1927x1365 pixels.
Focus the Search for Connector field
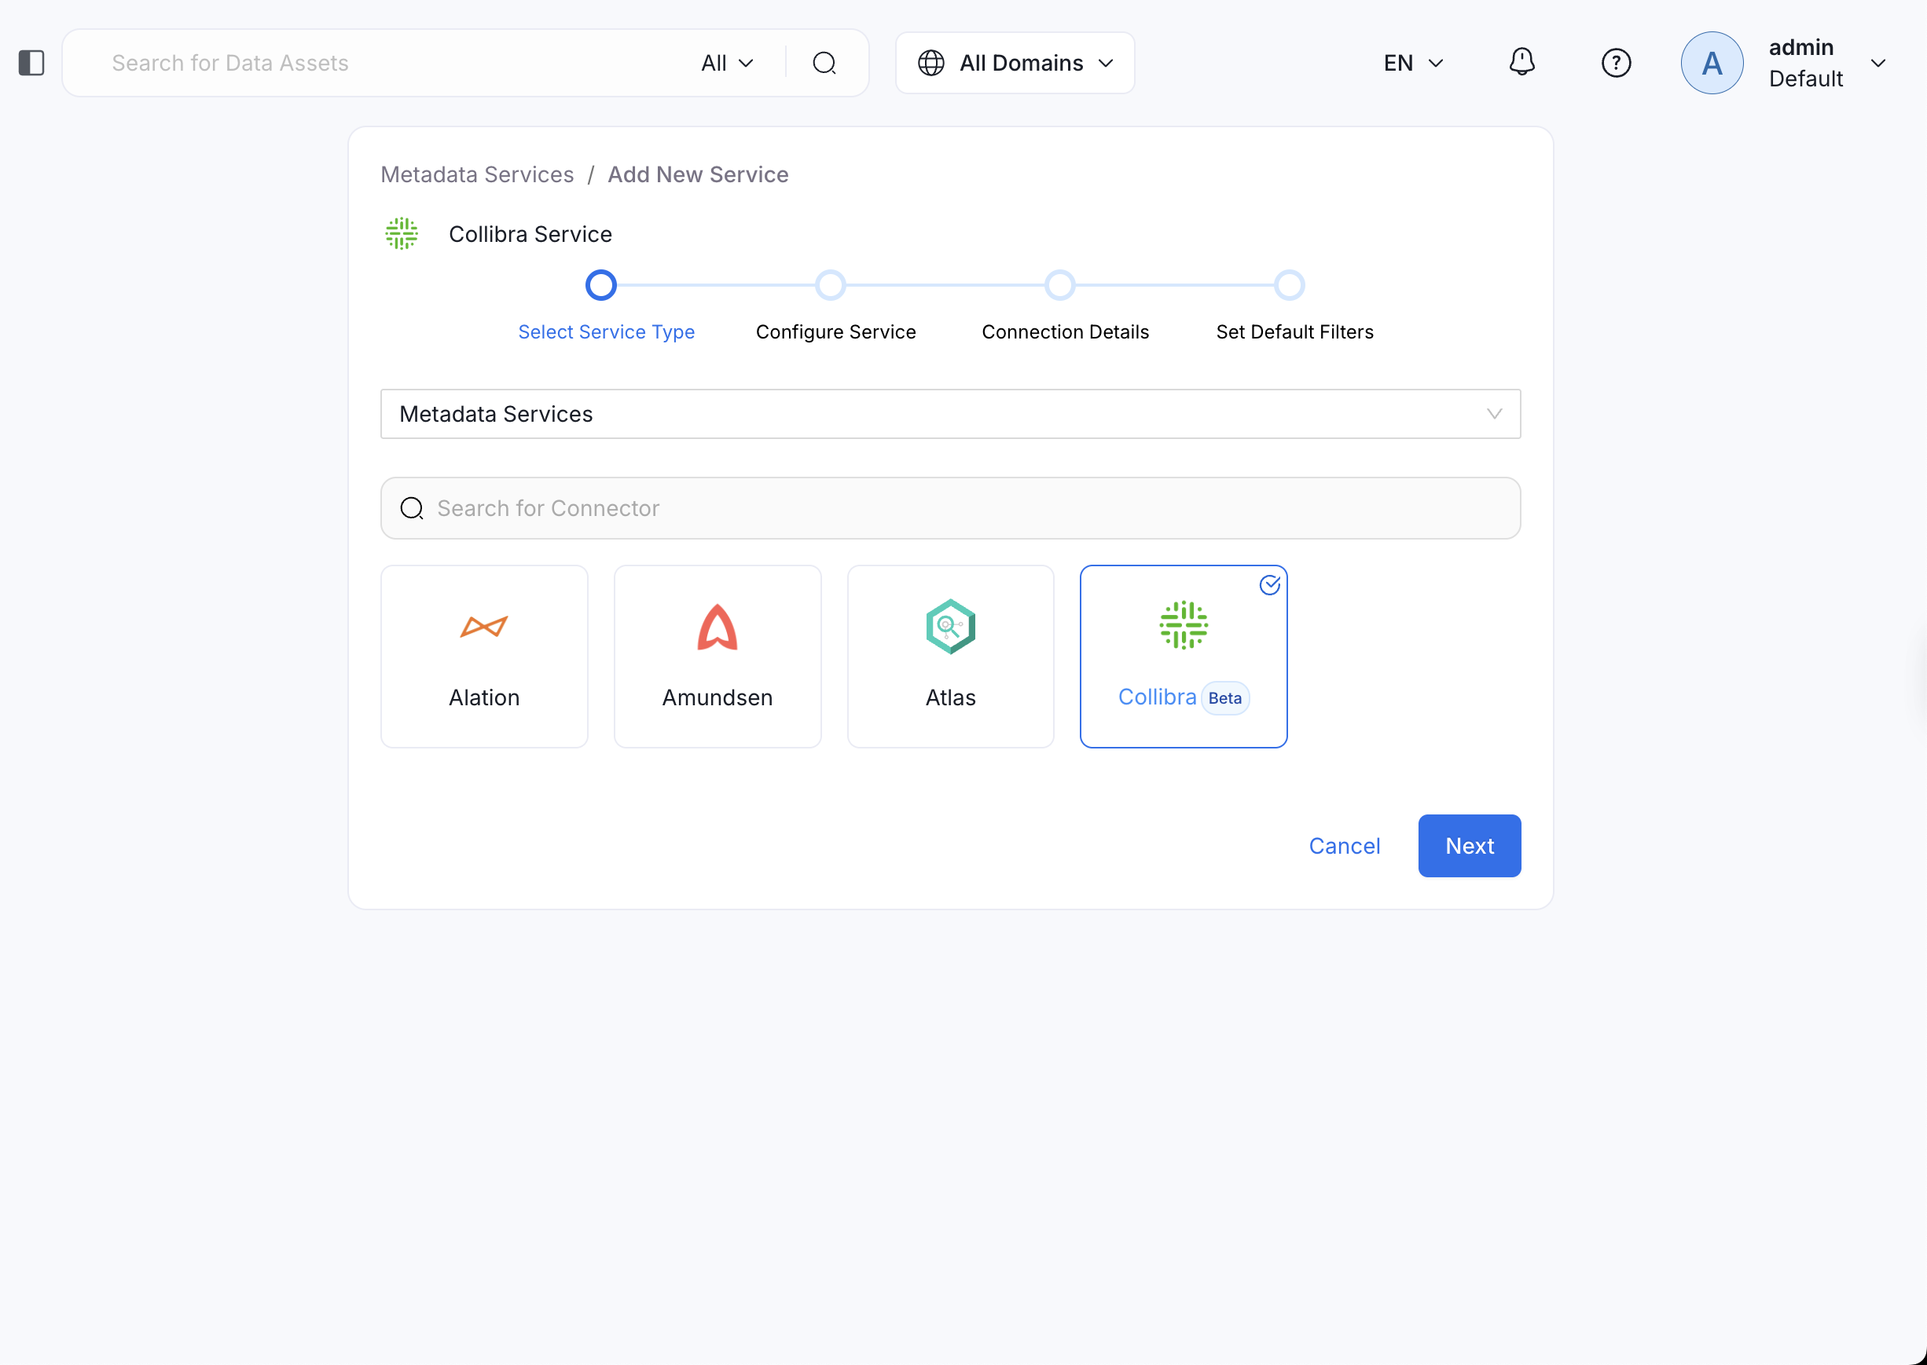[x=949, y=508]
